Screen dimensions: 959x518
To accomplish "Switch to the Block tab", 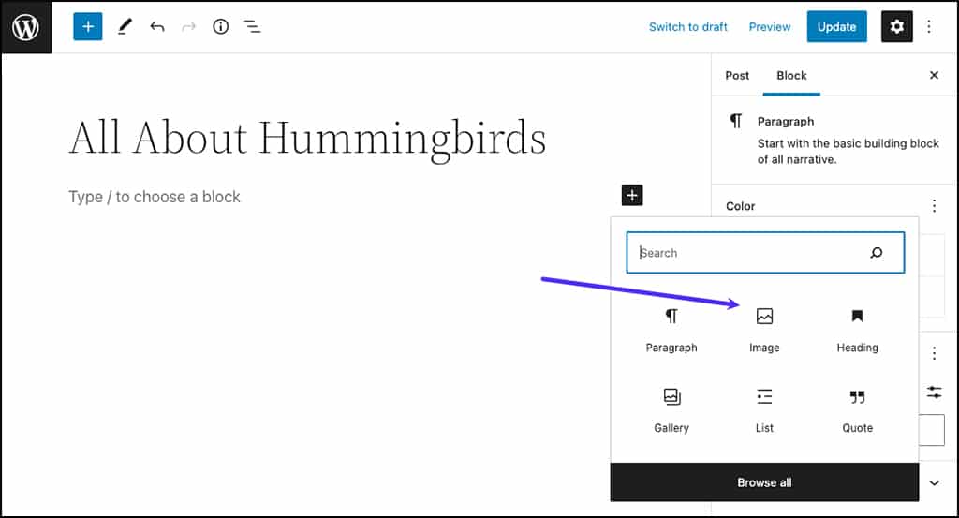I will 791,76.
